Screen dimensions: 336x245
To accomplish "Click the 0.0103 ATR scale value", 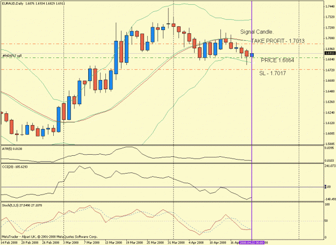I will click(x=330, y=161).
